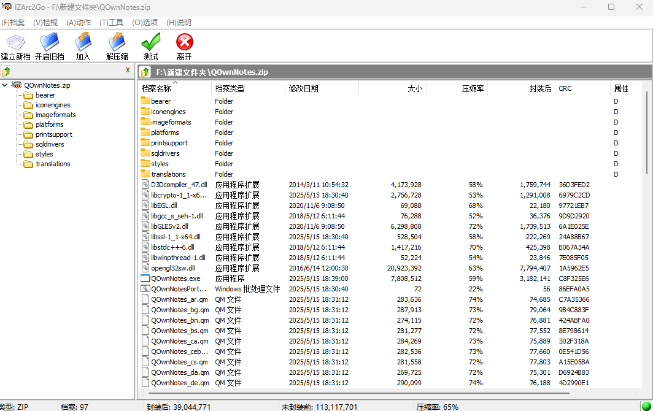This screenshot has height=411, width=653.
Task: Click the printsupport folder icon in the tree
Action: 28,134
